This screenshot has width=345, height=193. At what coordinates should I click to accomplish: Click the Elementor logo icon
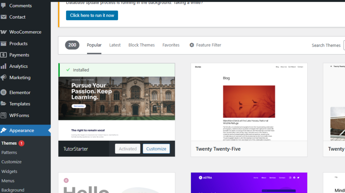(3, 92)
